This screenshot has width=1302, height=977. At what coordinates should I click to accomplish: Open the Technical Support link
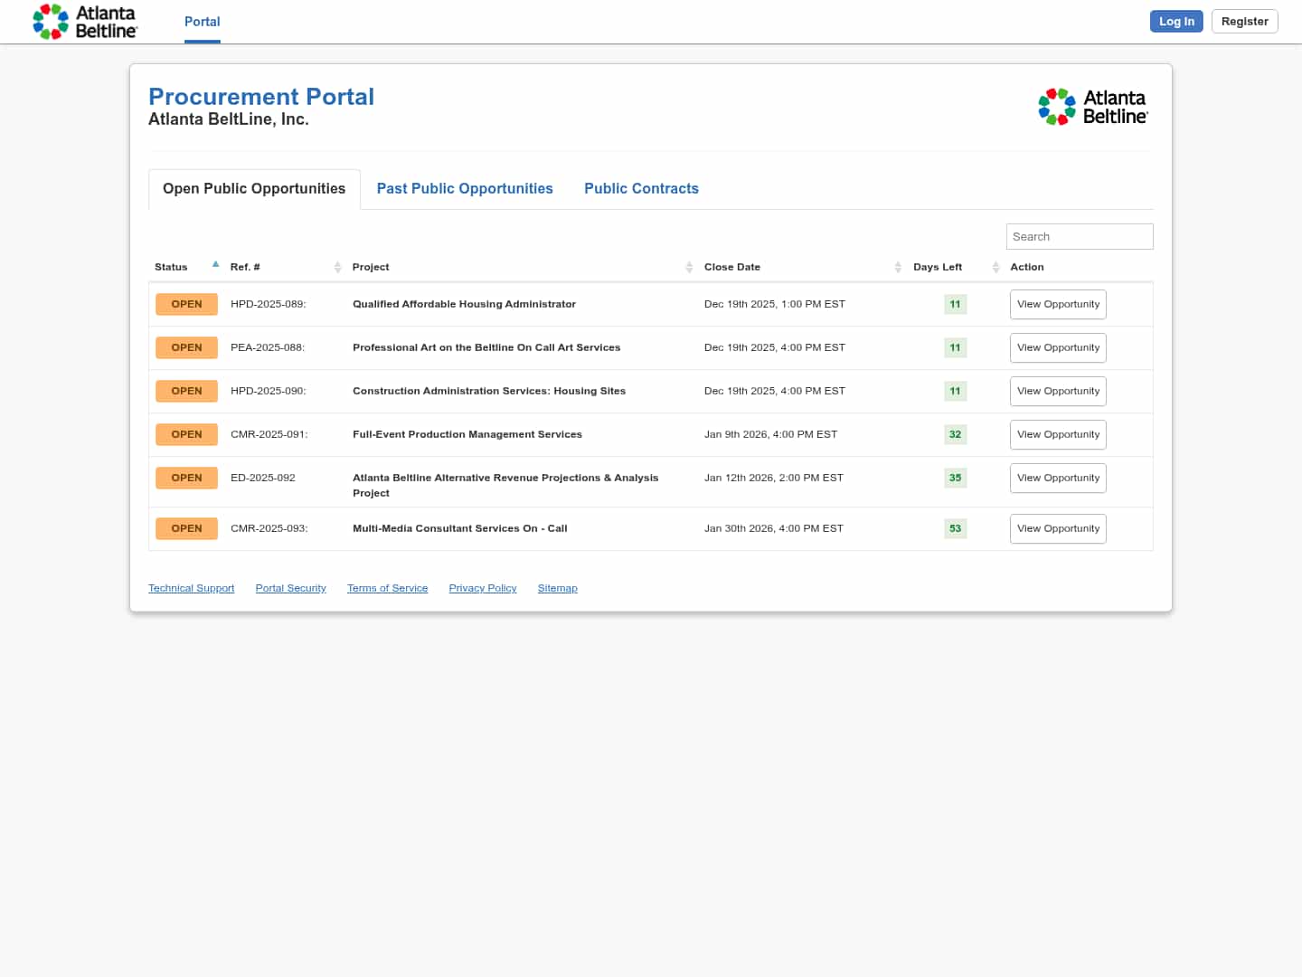191,588
